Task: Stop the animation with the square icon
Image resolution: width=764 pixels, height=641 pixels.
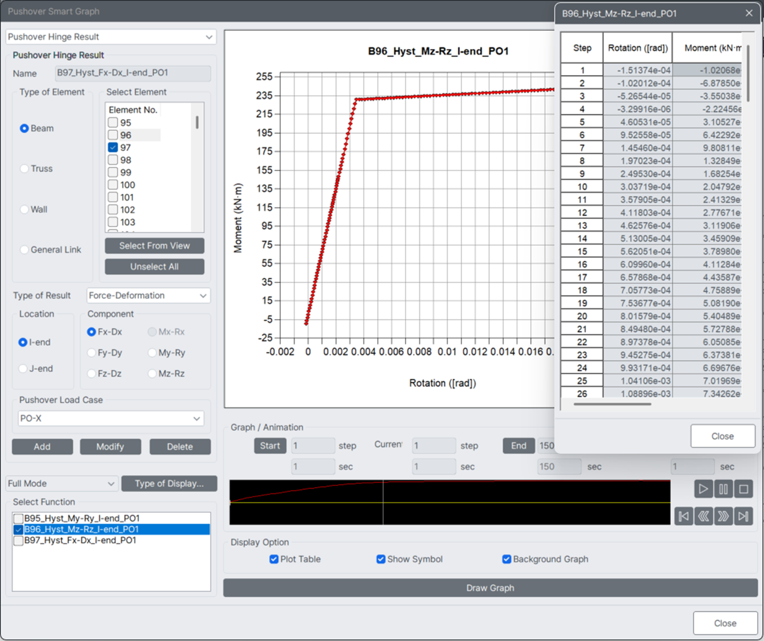Action: pyautogui.click(x=743, y=489)
